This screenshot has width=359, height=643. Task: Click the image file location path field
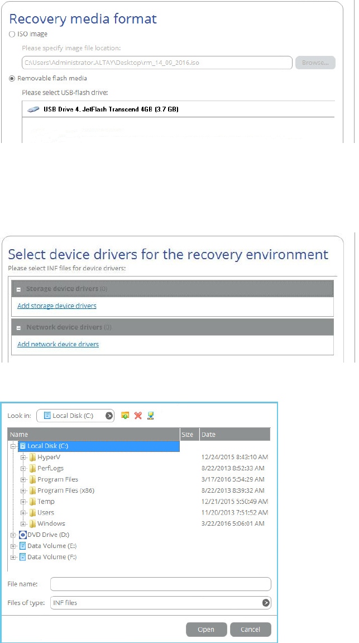156,63
